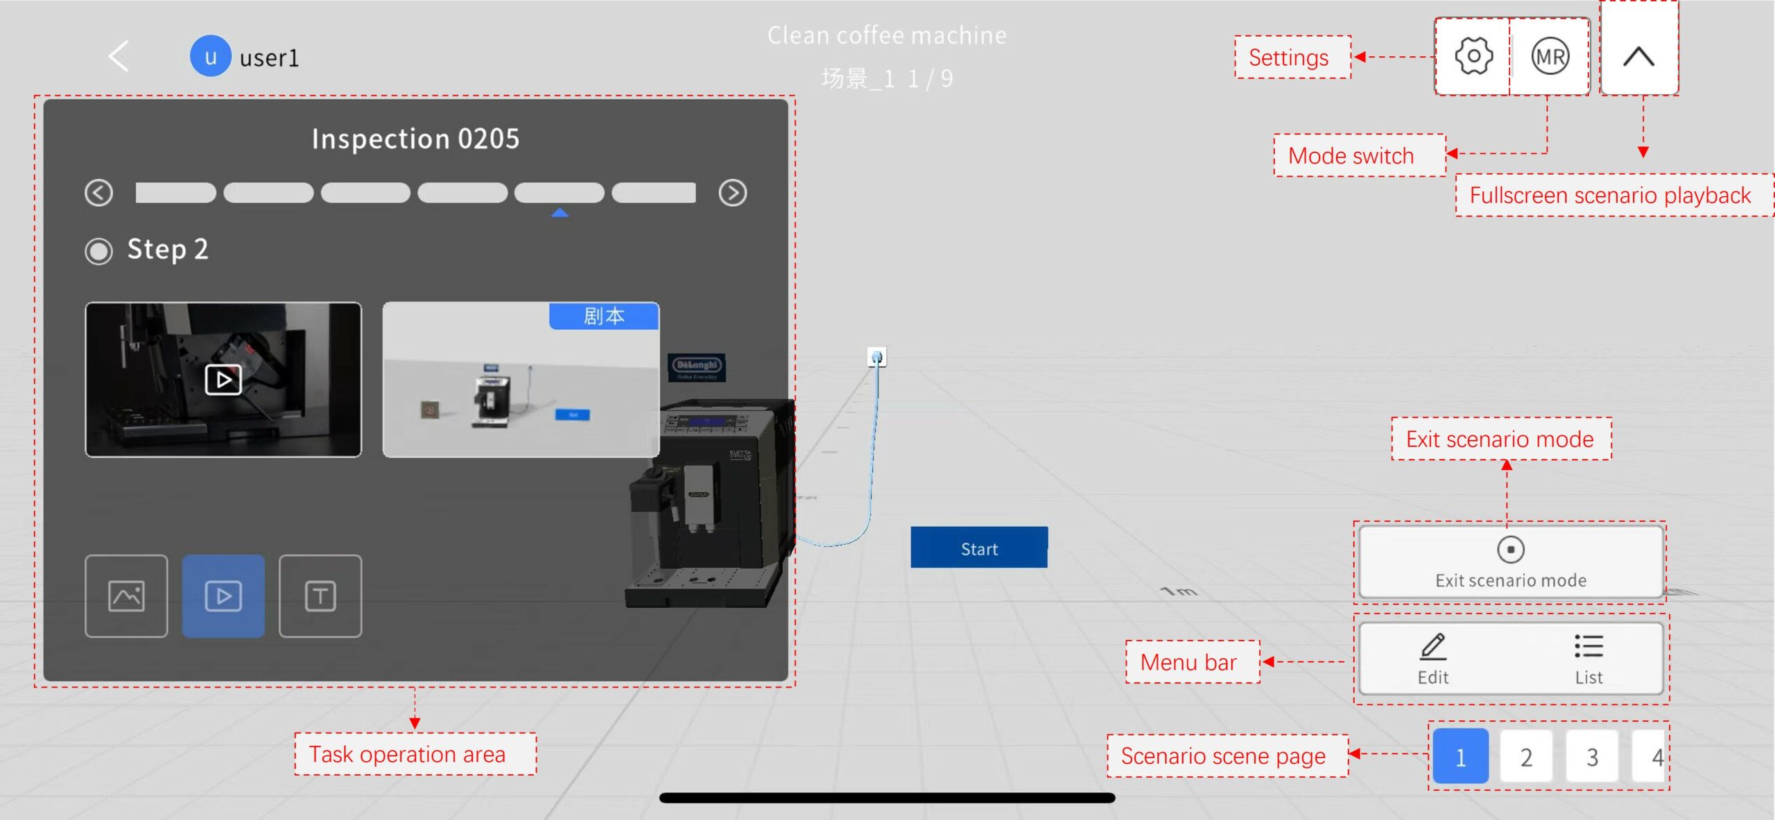Select the image content type icon
This screenshot has width=1775, height=820.
pyautogui.click(x=125, y=595)
